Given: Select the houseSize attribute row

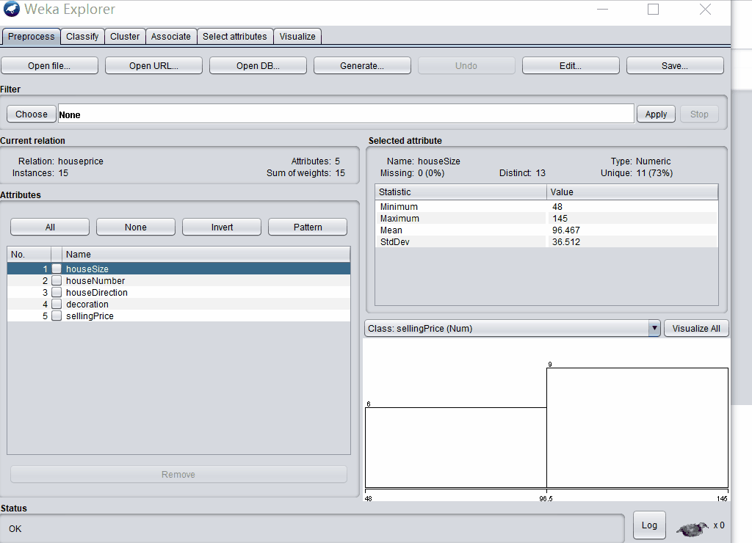Looking at the screenshot, I should tap(179, 269).
